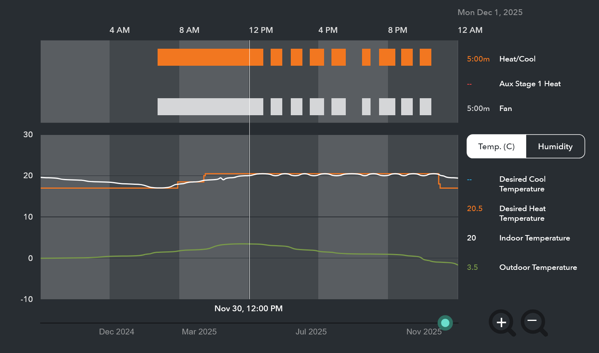Click the Desired Heat Temperature legend
The image size is (599, 353).
(522, 213)
